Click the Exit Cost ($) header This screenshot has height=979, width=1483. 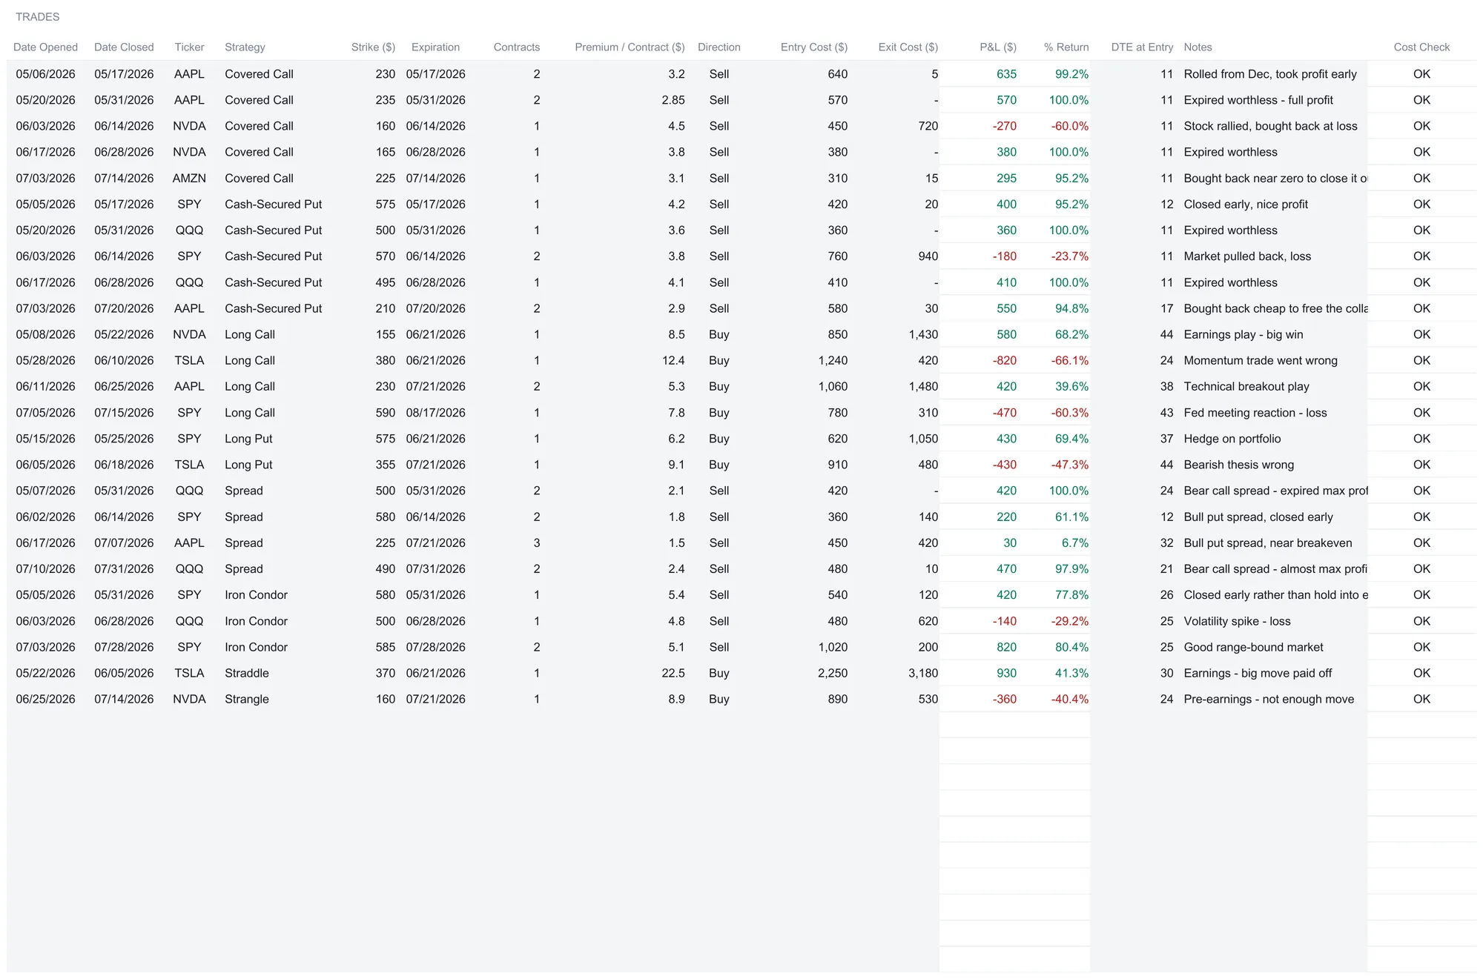tap(908, 47)
